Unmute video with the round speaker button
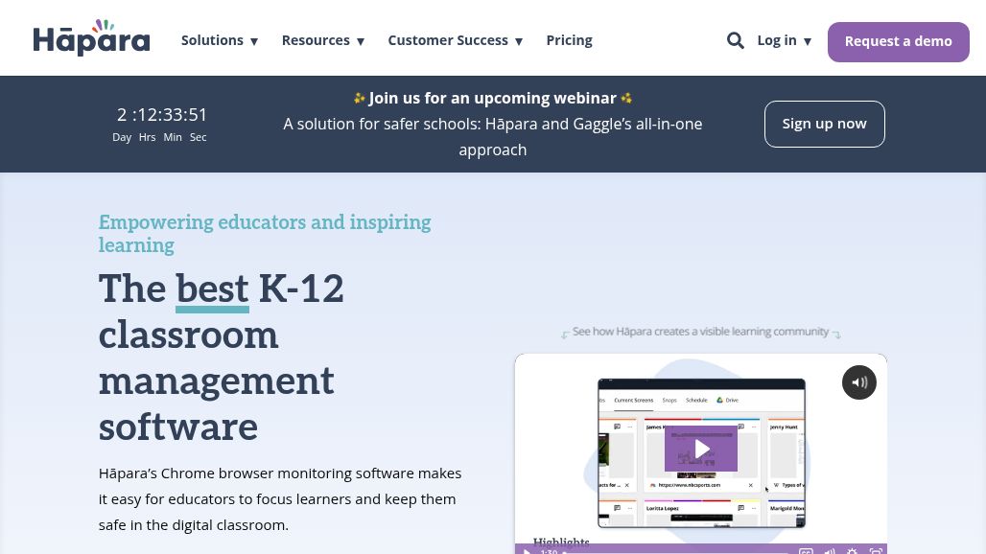The width and height of the screenshot is (986, 554). click(x=859, y=381)
